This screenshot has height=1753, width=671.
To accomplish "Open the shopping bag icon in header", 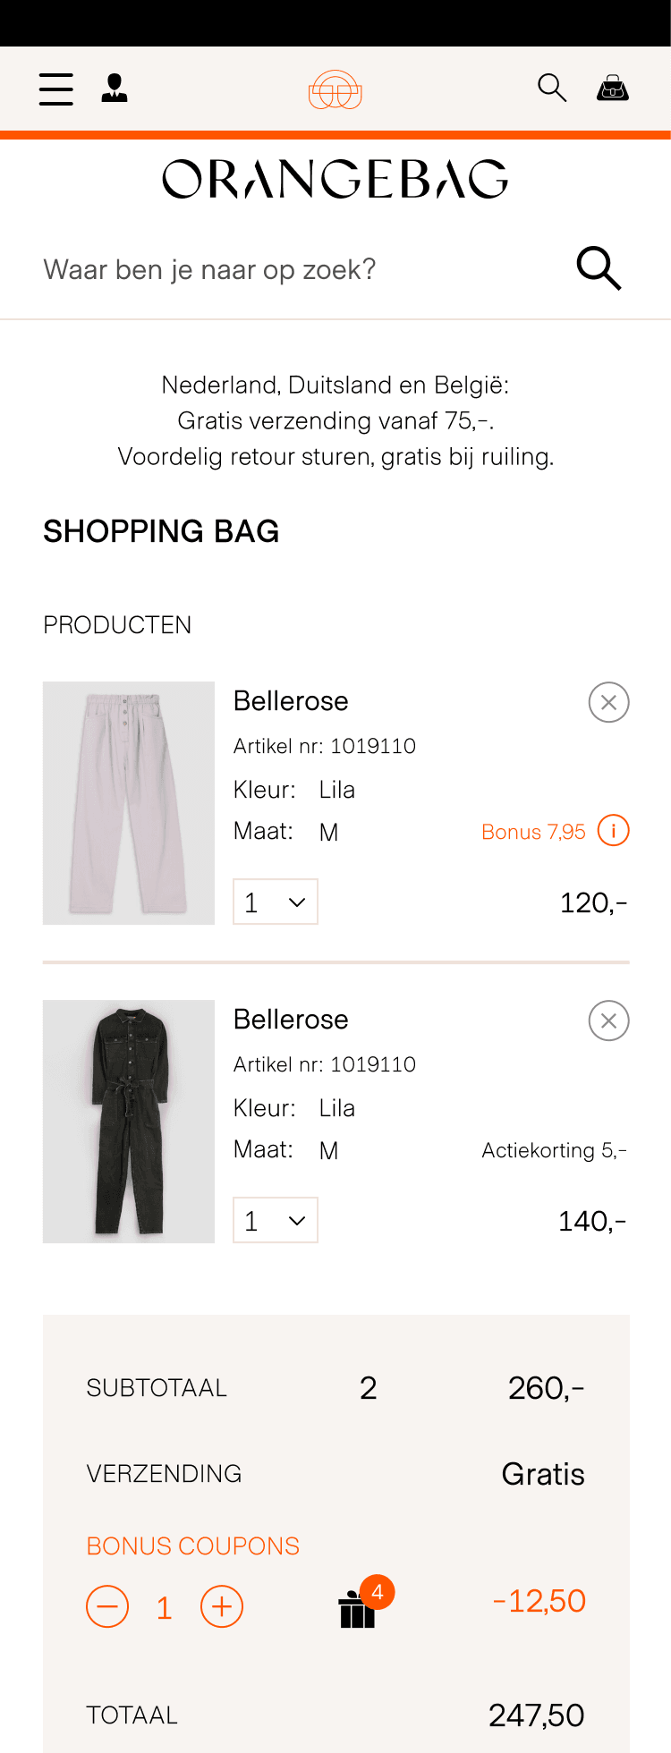I will click(x=613, y=89).
